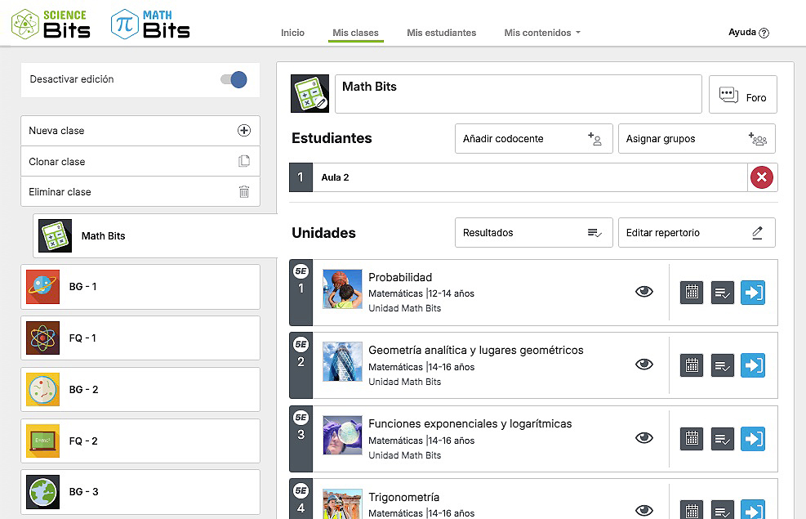Toggle off the Desactivar edición switch
806x519 pixels.
(x=234, y=79)
